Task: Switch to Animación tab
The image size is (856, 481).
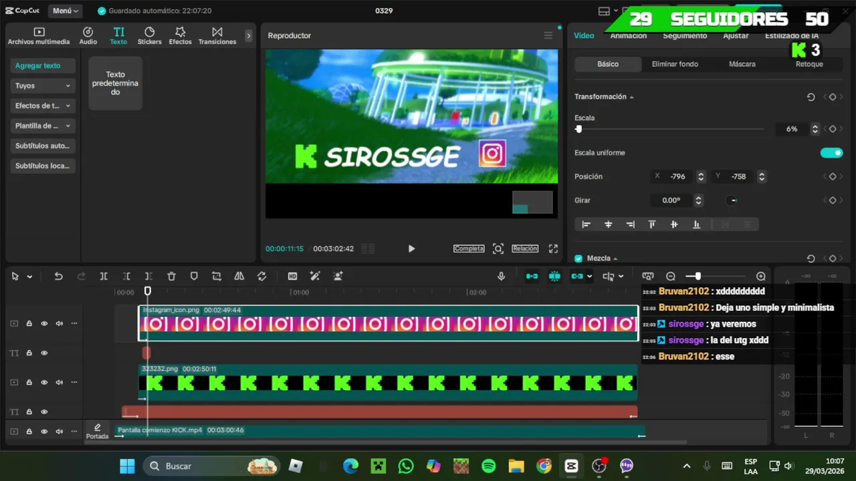Action: point(629,35)
